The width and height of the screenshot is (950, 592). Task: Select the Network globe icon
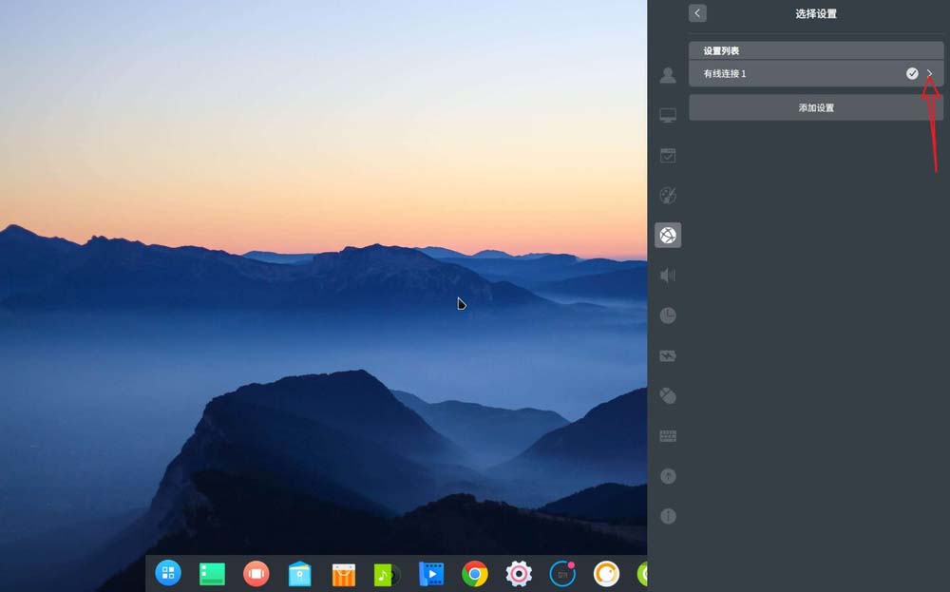tap(668, 235)
